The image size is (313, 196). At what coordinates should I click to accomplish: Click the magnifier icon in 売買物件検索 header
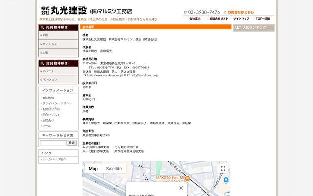coord(42,27)
